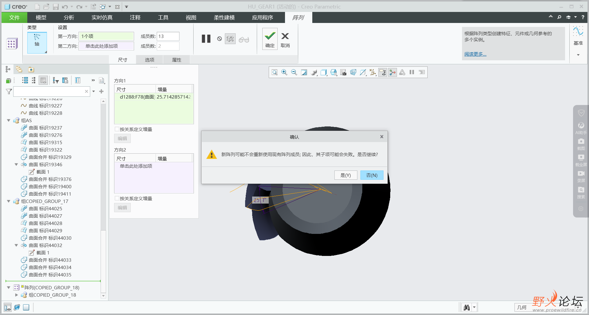The image size is (589, 315).
Task: Click the model tree tab icon
Action: point(8,69)
